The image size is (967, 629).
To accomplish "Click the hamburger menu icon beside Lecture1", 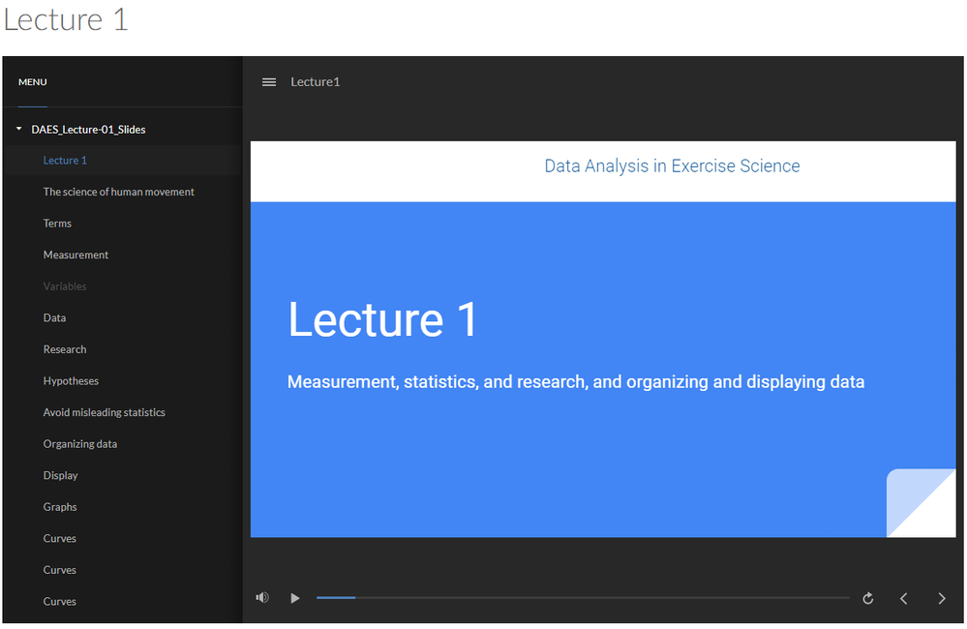I will click(269, 82).
